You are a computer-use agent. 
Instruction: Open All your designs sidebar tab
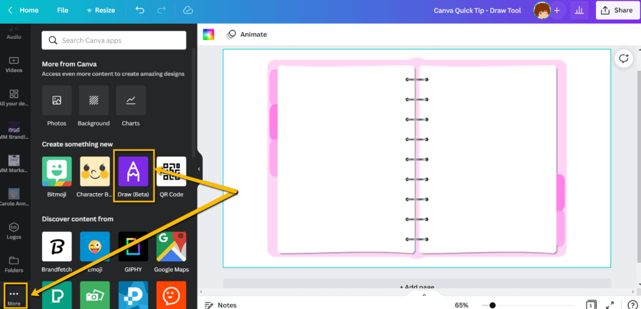coord(14,98)
